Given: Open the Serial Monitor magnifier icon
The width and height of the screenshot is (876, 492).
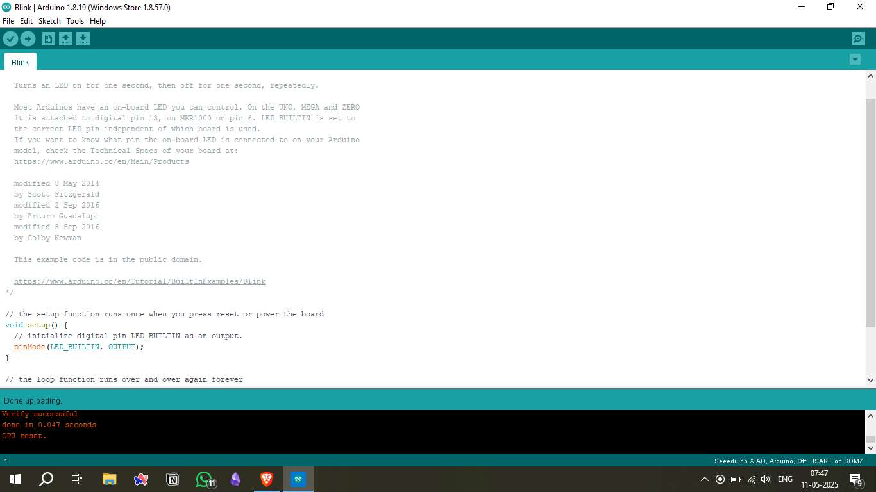Looking at the screenshot, I should coord(858,39).
